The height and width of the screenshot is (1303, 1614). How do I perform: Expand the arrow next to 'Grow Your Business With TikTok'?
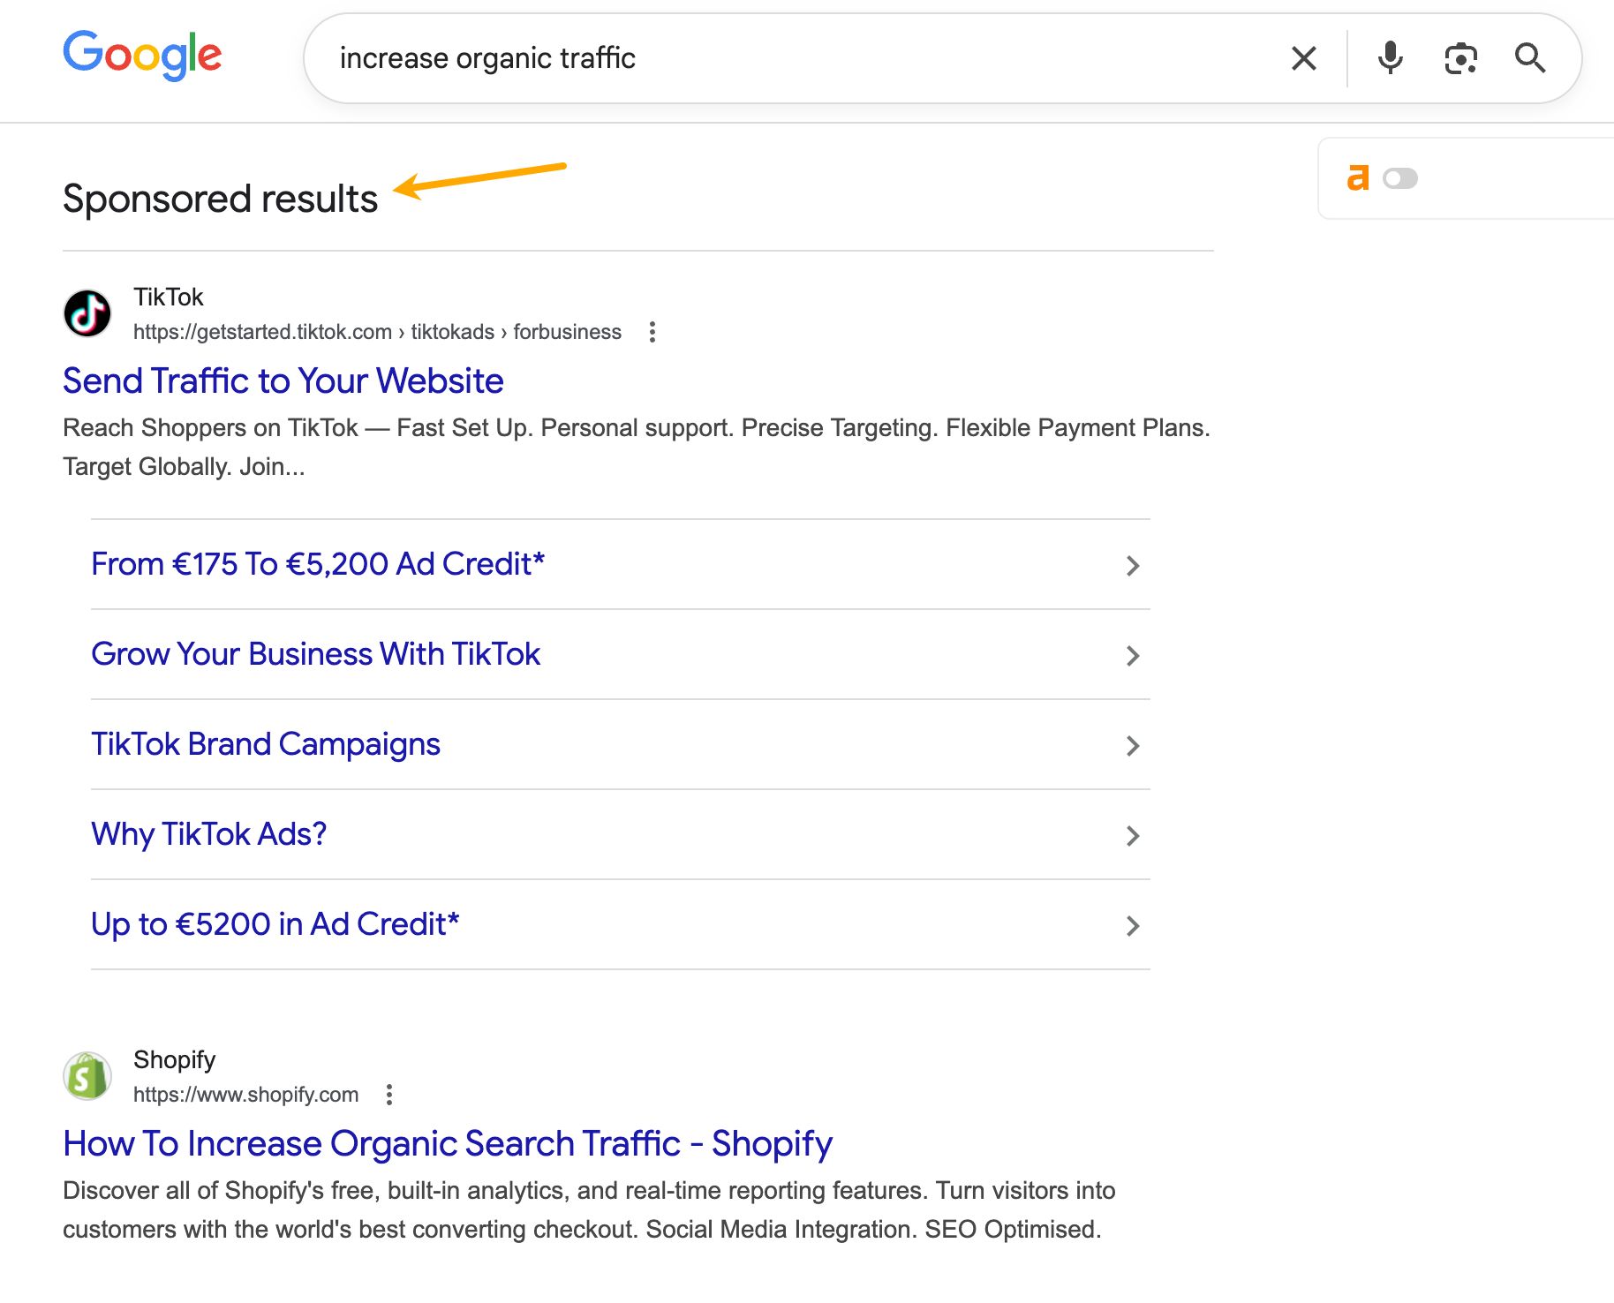click(1133, 656)
